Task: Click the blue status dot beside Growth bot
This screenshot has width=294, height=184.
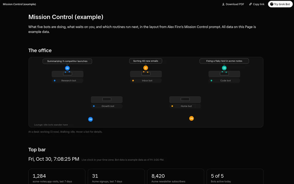Action: (x=94, y=106)
